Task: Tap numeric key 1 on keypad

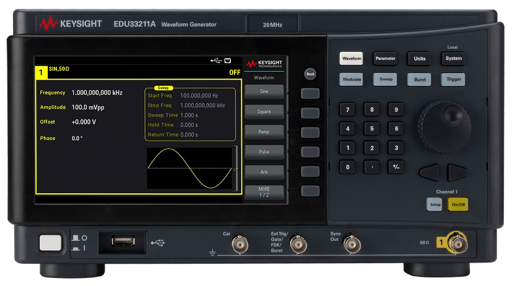Action: click(347, 148)
